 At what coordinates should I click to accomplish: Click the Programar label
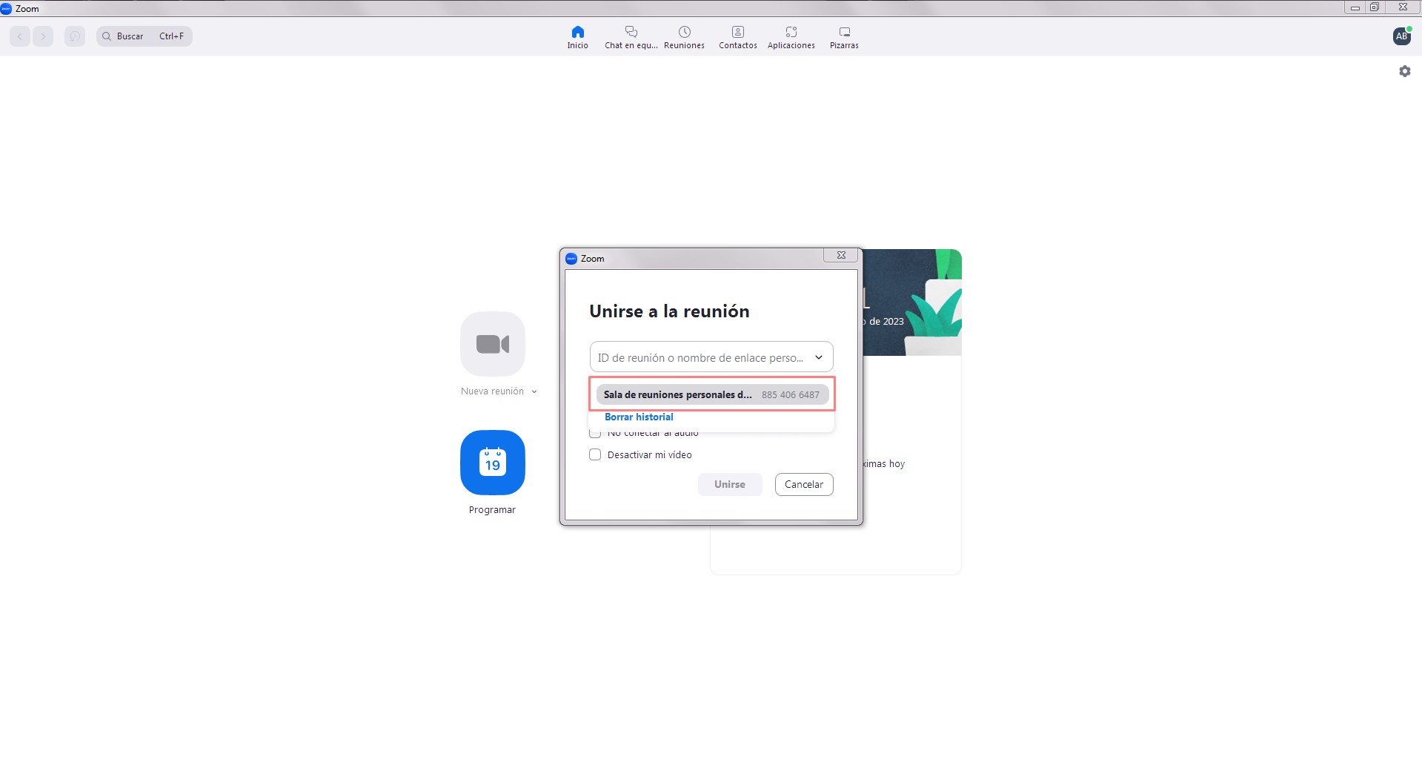click(492, 510)
